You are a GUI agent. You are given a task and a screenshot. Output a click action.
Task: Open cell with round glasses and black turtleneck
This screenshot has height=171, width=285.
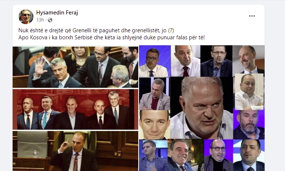(x=218, y=155)
